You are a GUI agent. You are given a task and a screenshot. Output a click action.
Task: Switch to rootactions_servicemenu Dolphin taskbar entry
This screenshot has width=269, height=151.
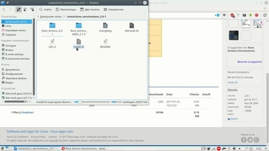[37, 148]
